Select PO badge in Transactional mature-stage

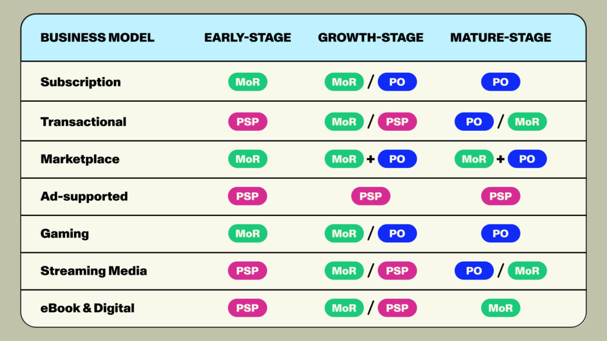pos(474,122)
